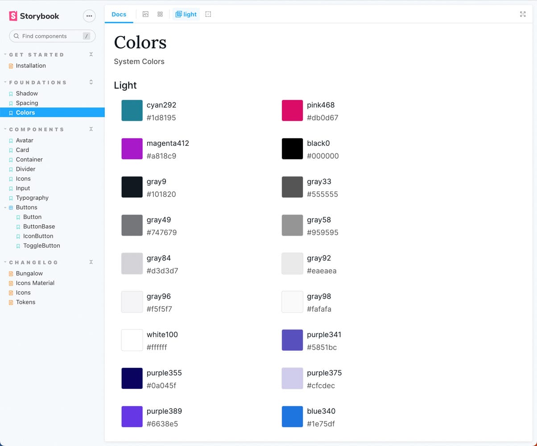Click the bookmark icon next to Shadow
Screen dimensions: 537x446
[11, 94]
